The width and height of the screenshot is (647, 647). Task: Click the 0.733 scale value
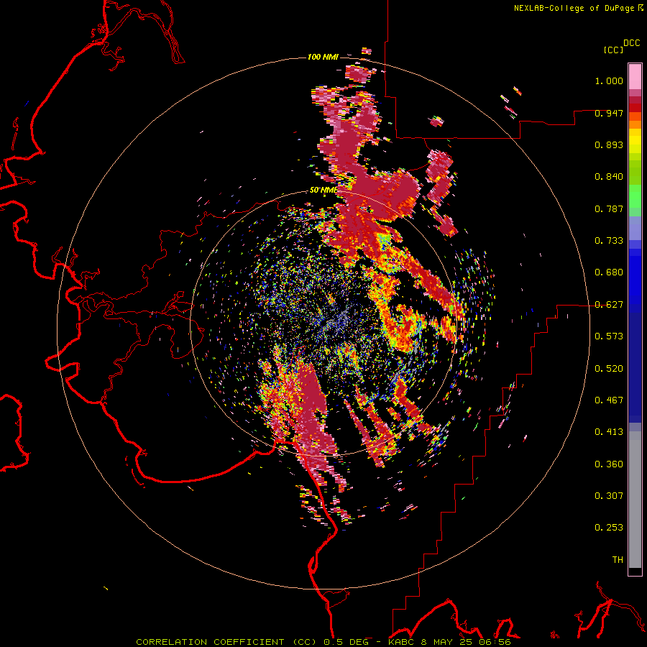[x=609, y=241]
